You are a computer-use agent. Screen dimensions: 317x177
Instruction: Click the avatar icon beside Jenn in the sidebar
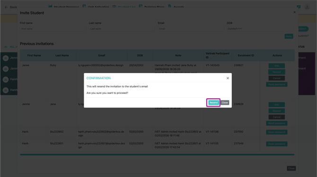[x=6, y=58]
